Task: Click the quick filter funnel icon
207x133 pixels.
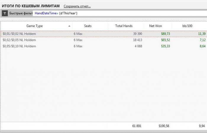Action: tap(5, 13)
